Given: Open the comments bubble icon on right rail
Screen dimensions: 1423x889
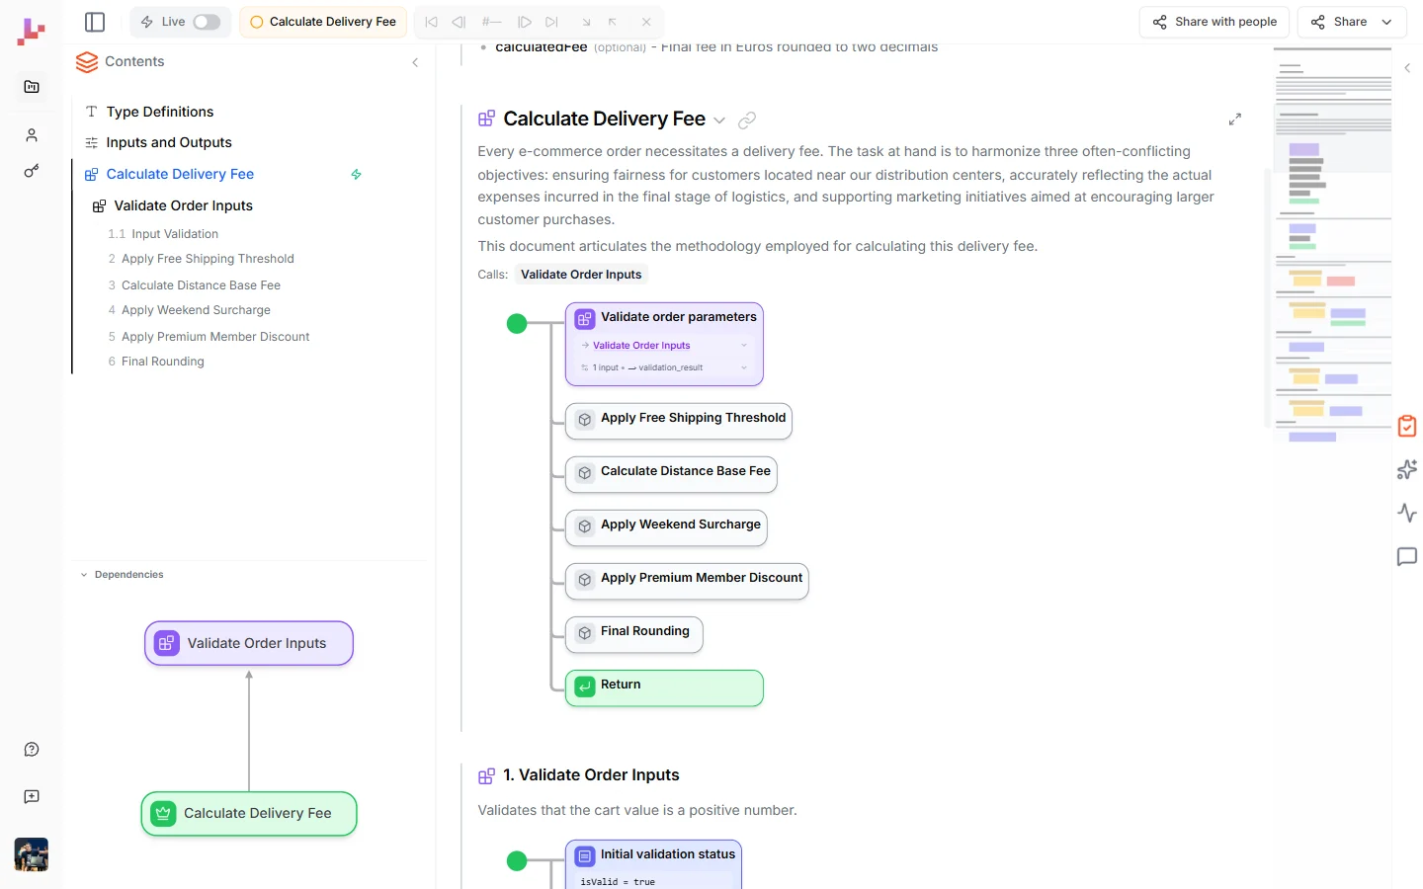Looking at the screenshot, I should point(1407,557).
